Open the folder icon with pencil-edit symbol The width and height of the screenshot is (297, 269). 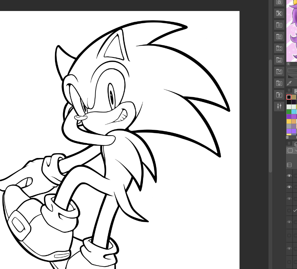pyautogui.click(x=279, y=72)
